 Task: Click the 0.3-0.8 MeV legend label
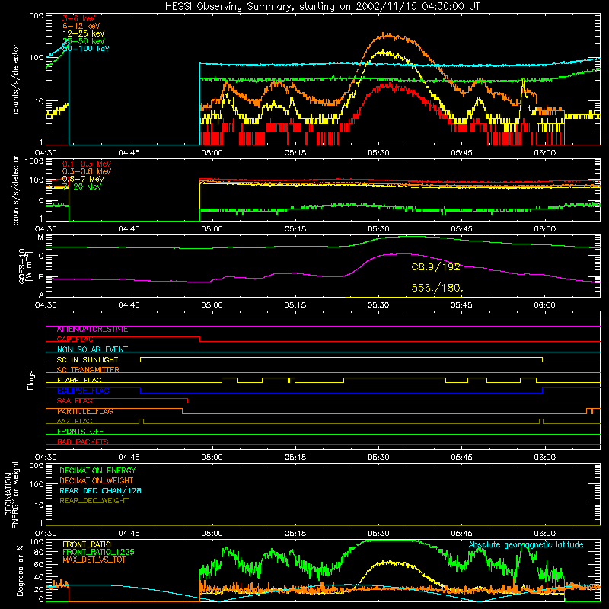point(87,171)
